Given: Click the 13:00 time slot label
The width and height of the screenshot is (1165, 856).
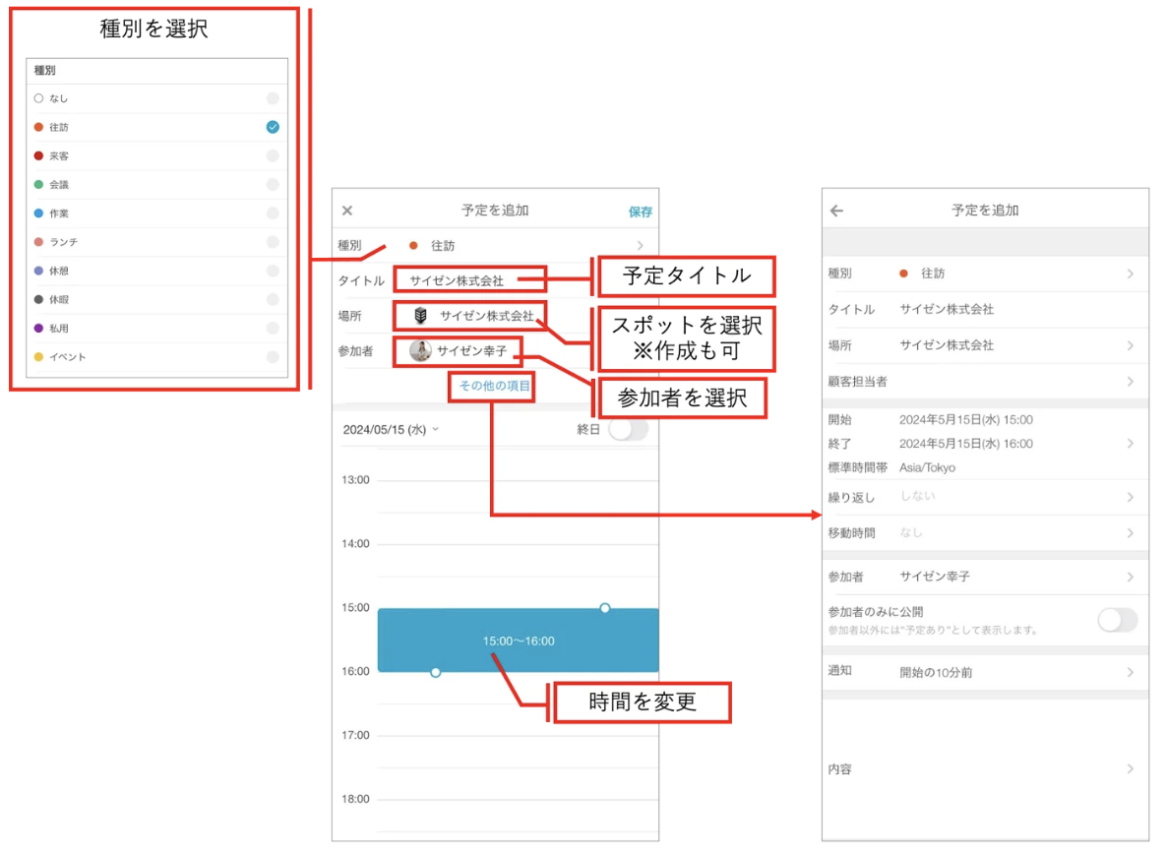Looking at the screenshot, I should point(355,480).
